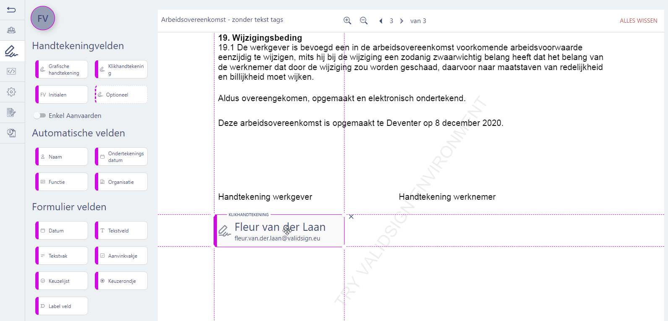Add the Aanvinkvakje checkbox field
This screenshot has height=321, width=668.
(x=121, y=256)
